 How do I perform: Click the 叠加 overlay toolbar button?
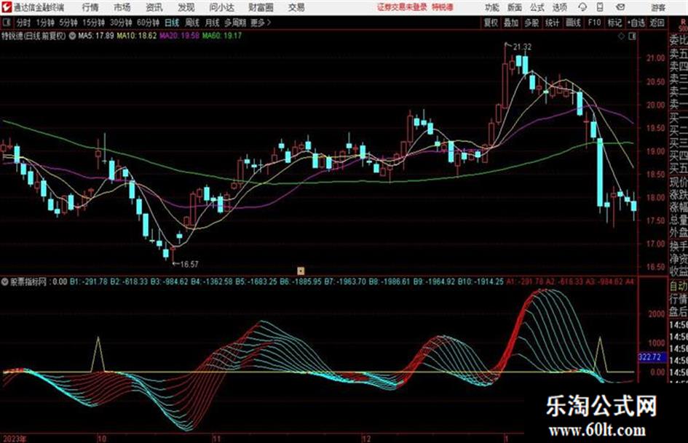tap(511, 23)
